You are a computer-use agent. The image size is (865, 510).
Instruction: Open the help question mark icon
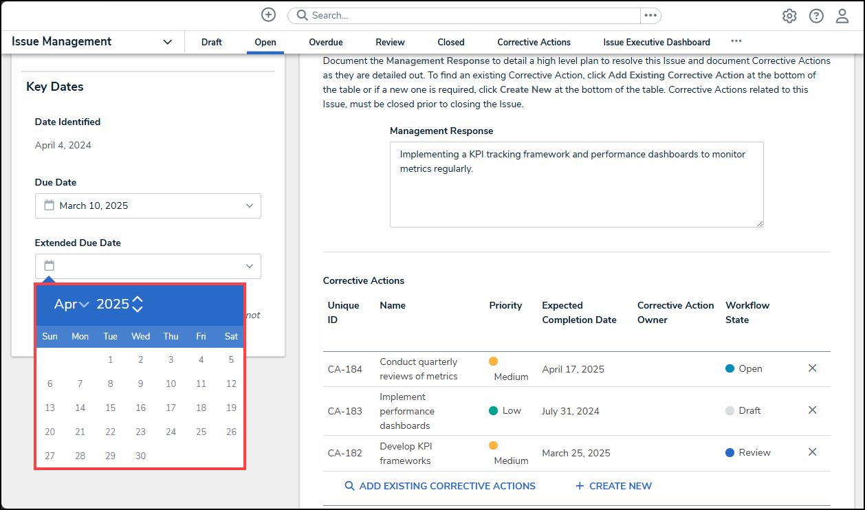(x=816, y=16)
